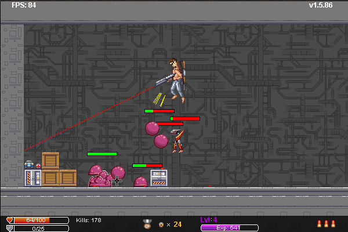
Task: Click the black crosshair cursor near the blob pile
Action: (117, 181)
